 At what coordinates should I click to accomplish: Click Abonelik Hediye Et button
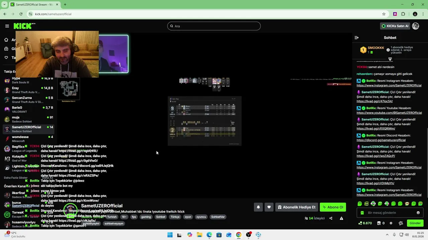[x=296, y=207]
